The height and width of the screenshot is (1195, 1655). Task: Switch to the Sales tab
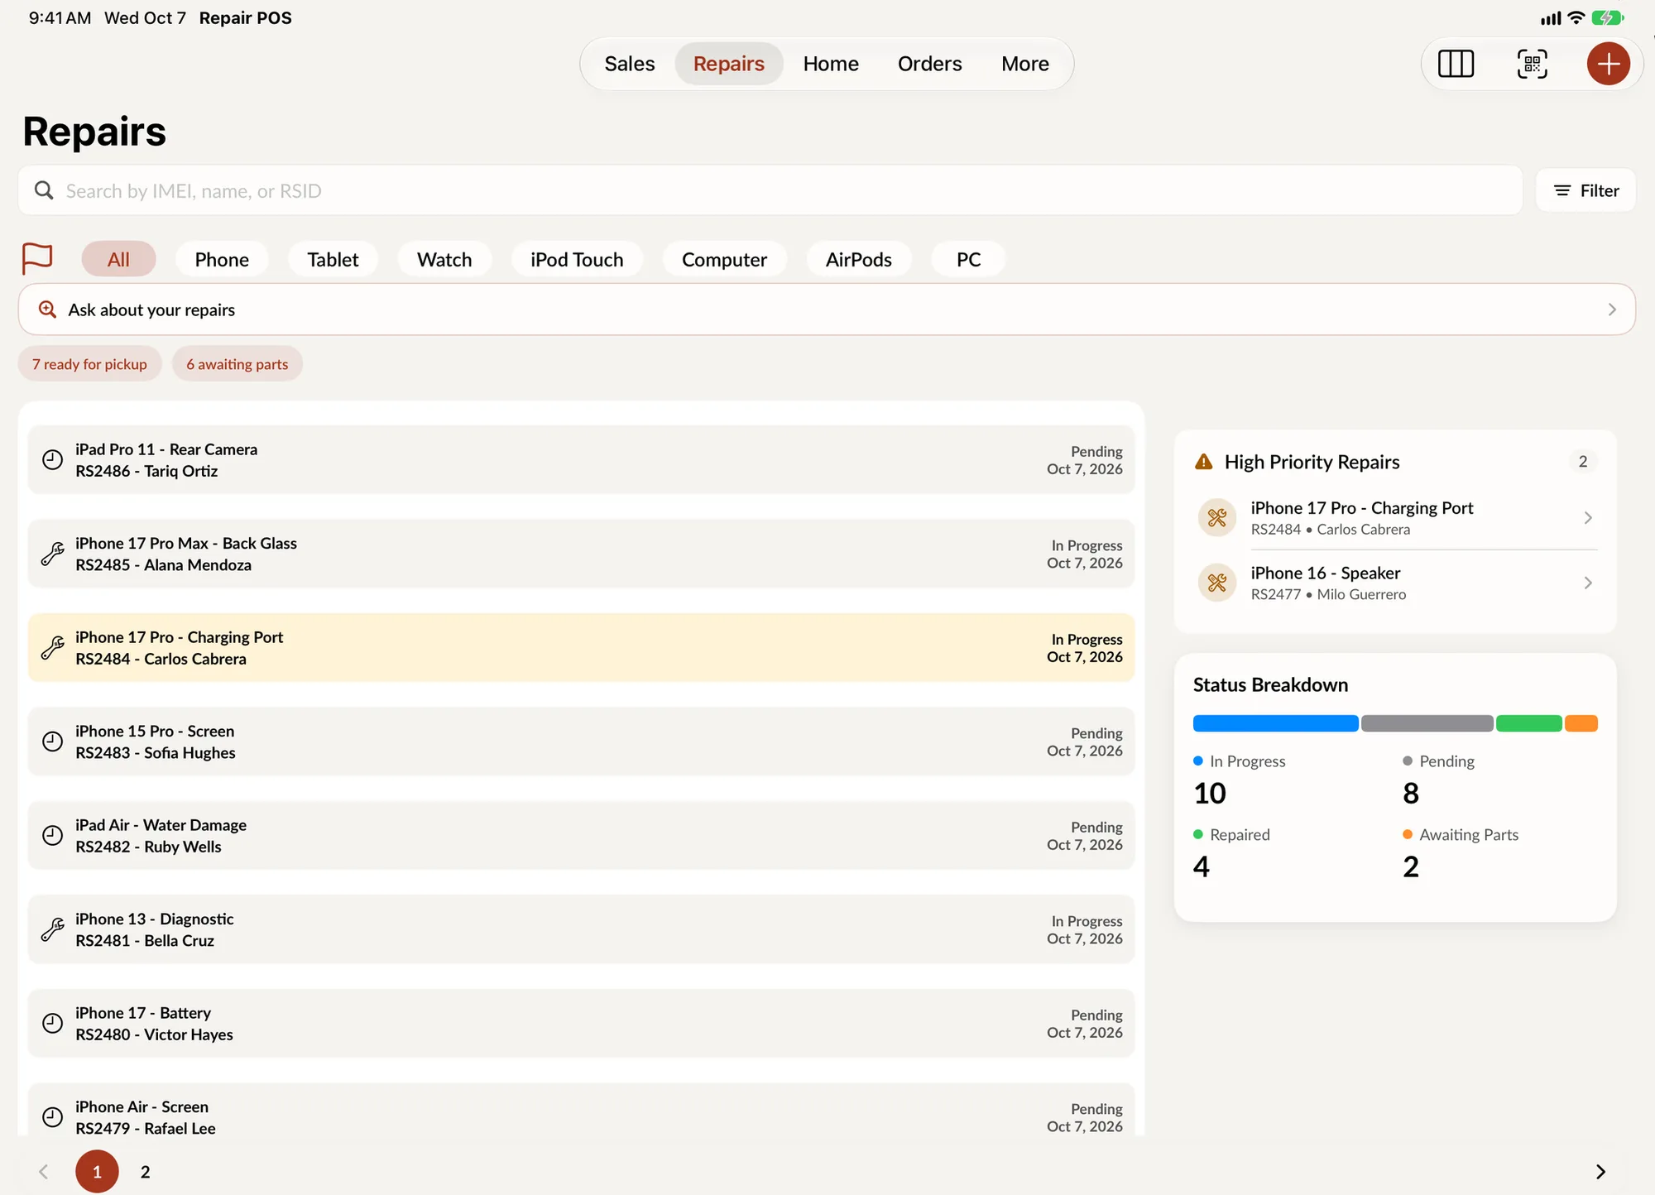(629, 64)
